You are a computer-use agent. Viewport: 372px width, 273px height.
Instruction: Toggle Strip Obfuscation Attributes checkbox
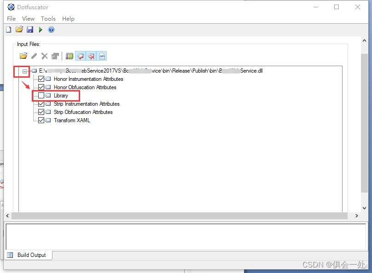41,112
